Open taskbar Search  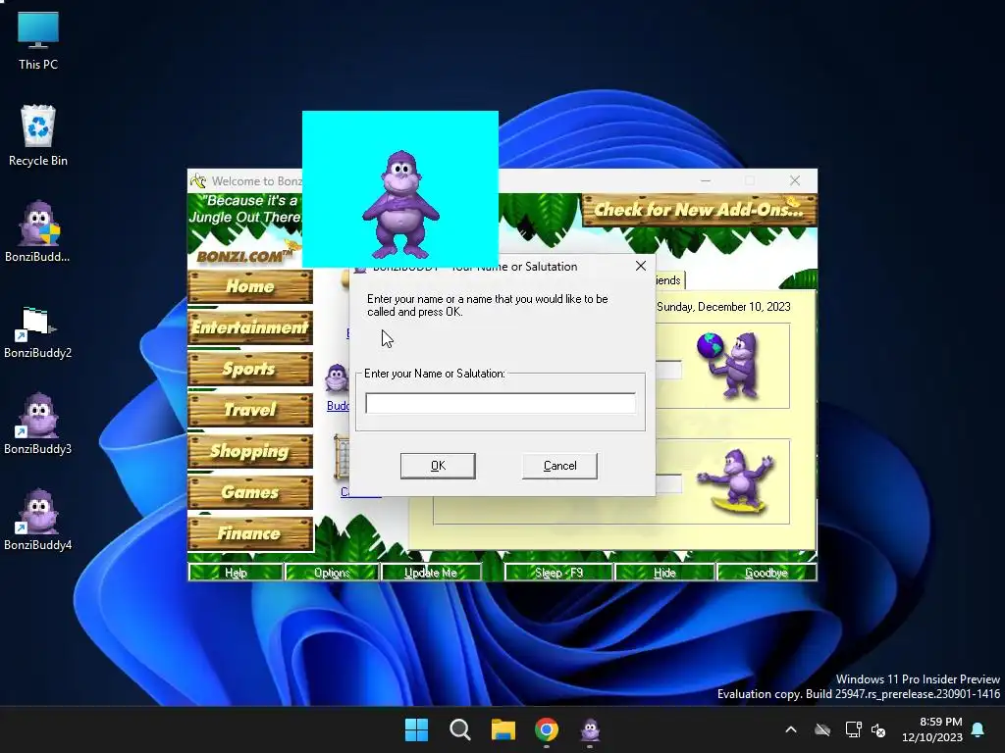coord(459,729)
